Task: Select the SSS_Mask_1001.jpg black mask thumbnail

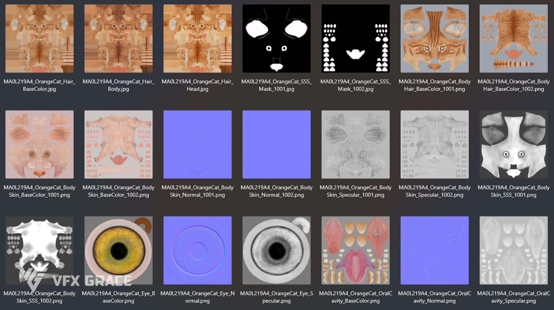Action: click(277, 38)
